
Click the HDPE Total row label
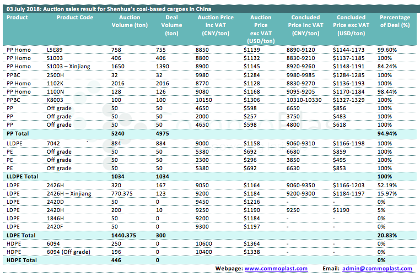tap(20, 259)
